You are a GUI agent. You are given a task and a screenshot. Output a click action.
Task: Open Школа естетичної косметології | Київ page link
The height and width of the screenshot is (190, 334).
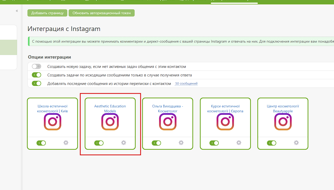[x=53, y=109]
